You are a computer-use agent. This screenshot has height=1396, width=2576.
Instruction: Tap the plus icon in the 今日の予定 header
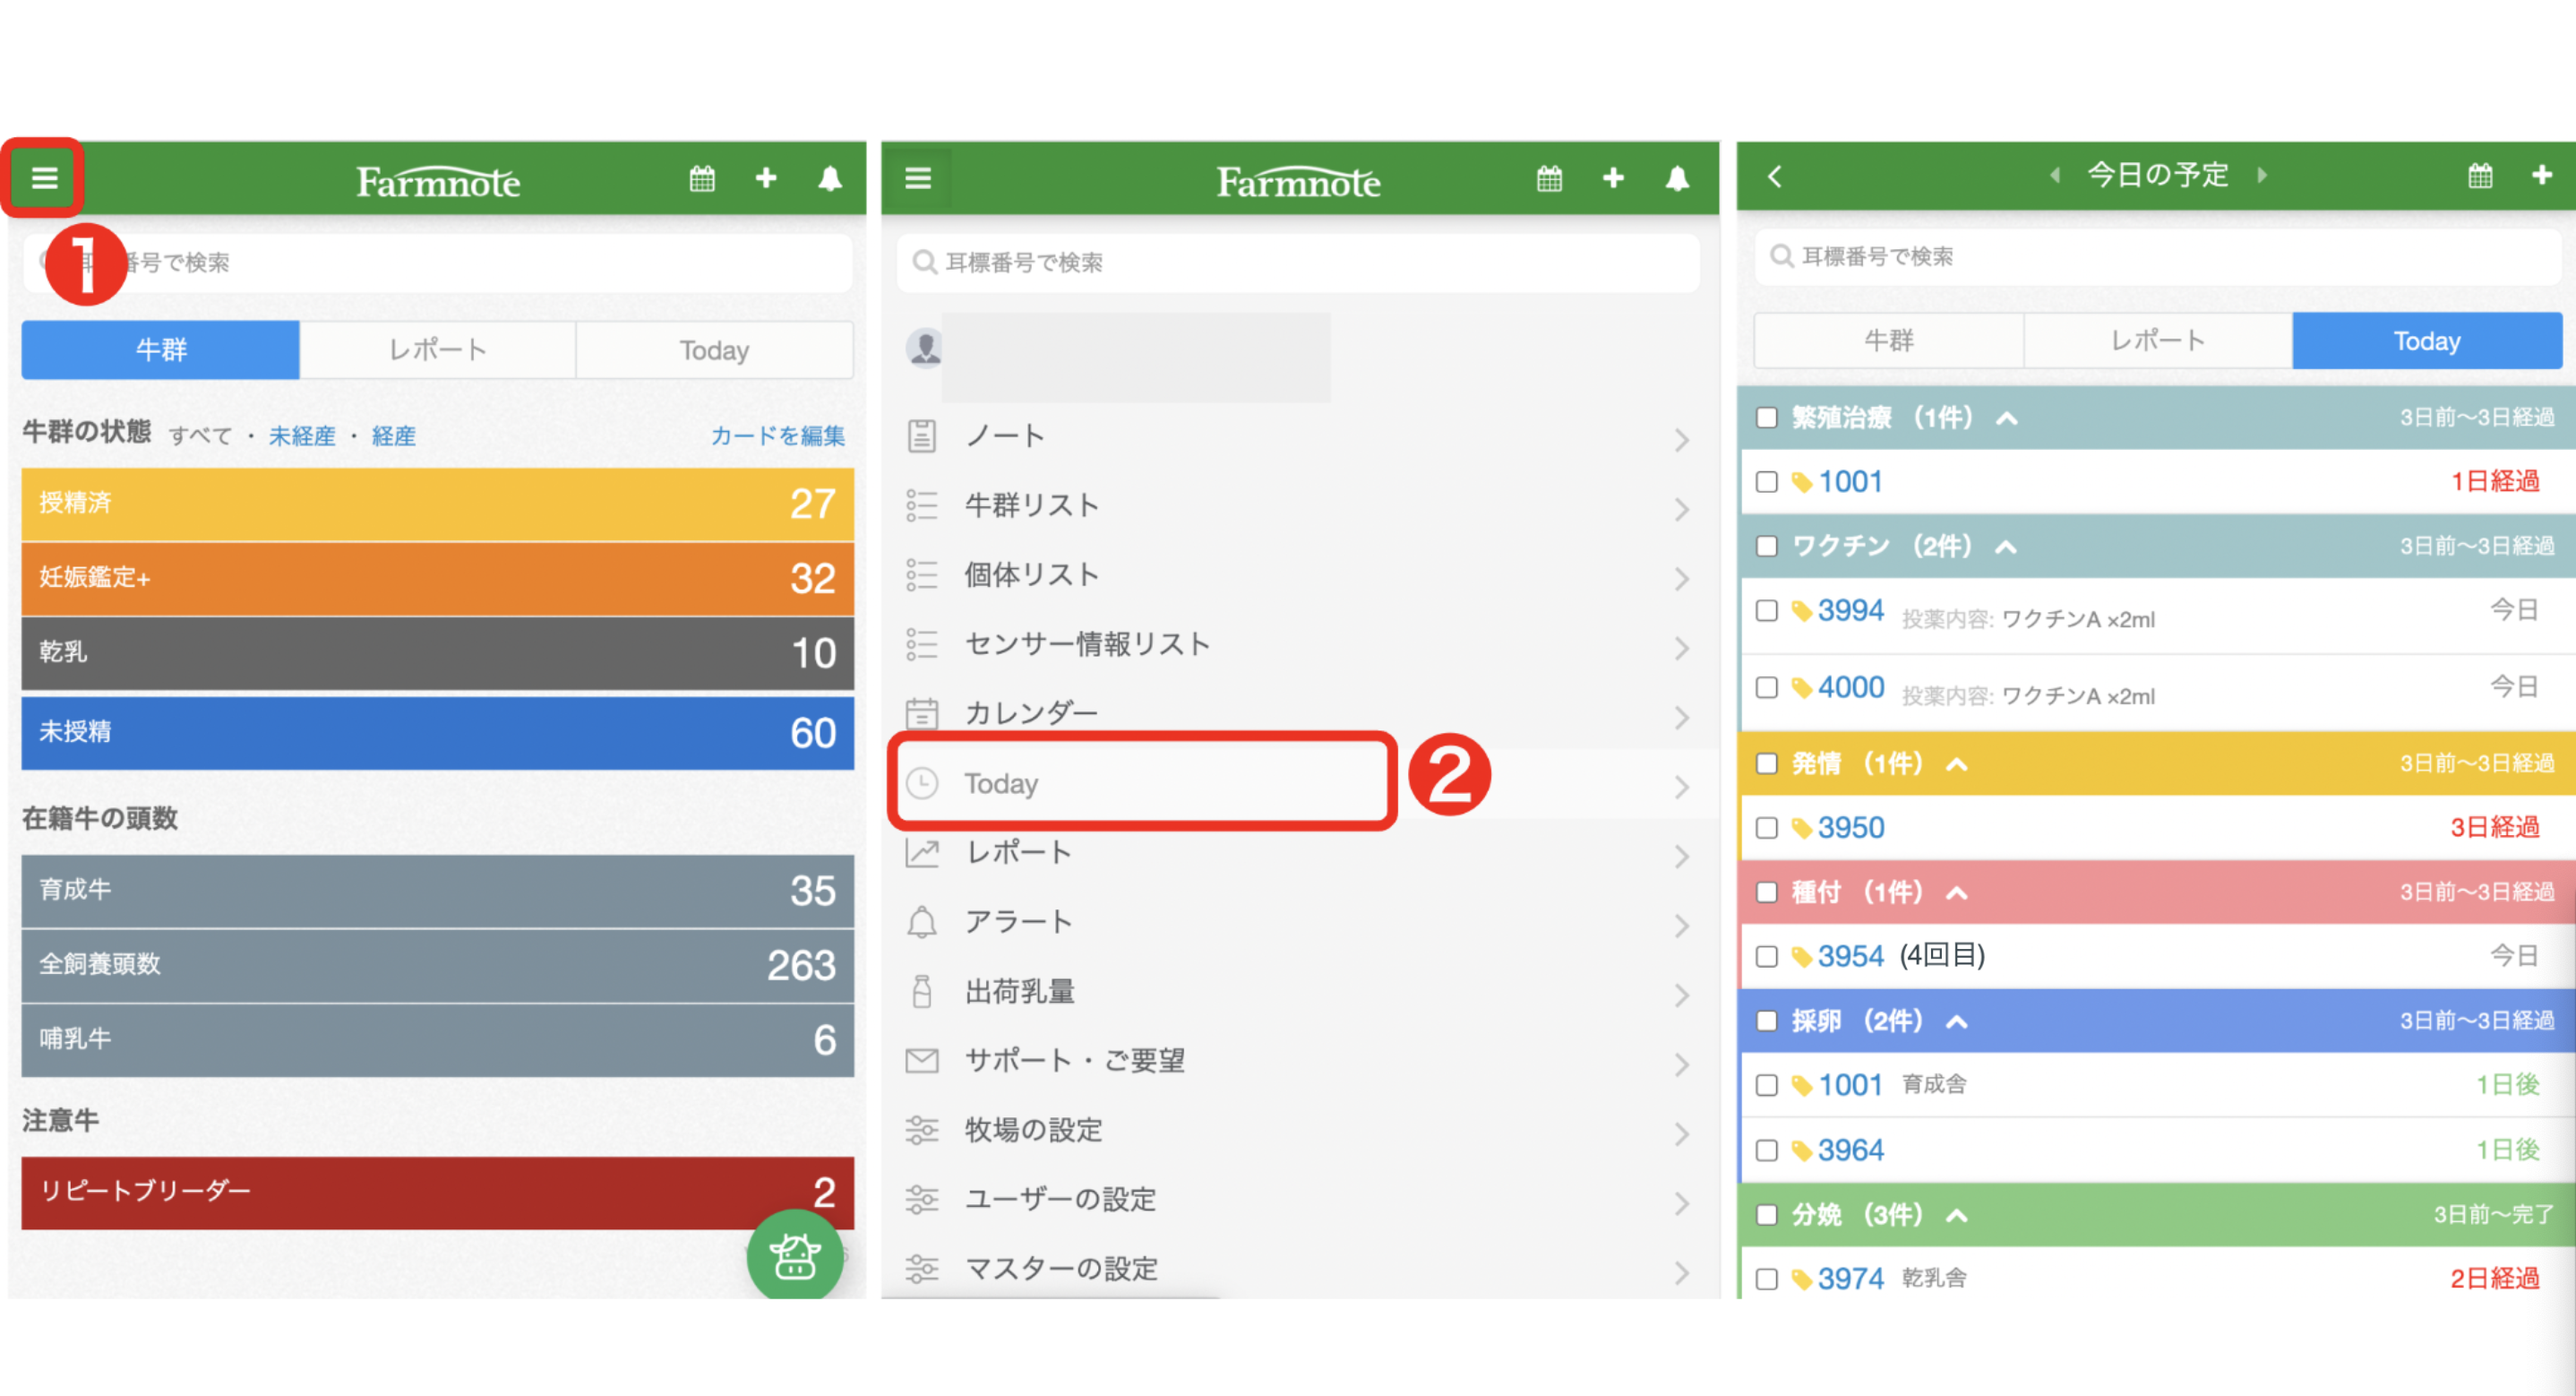tap(2542, 177)
